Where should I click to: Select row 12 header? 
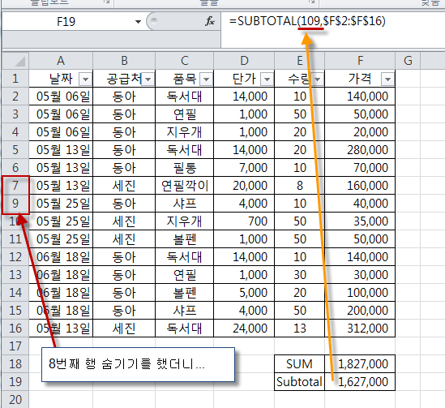(x=15, y=256)
